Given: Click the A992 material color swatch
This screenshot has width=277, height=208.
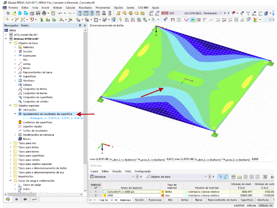Looking at the screenshot, I should click(105, 196).
